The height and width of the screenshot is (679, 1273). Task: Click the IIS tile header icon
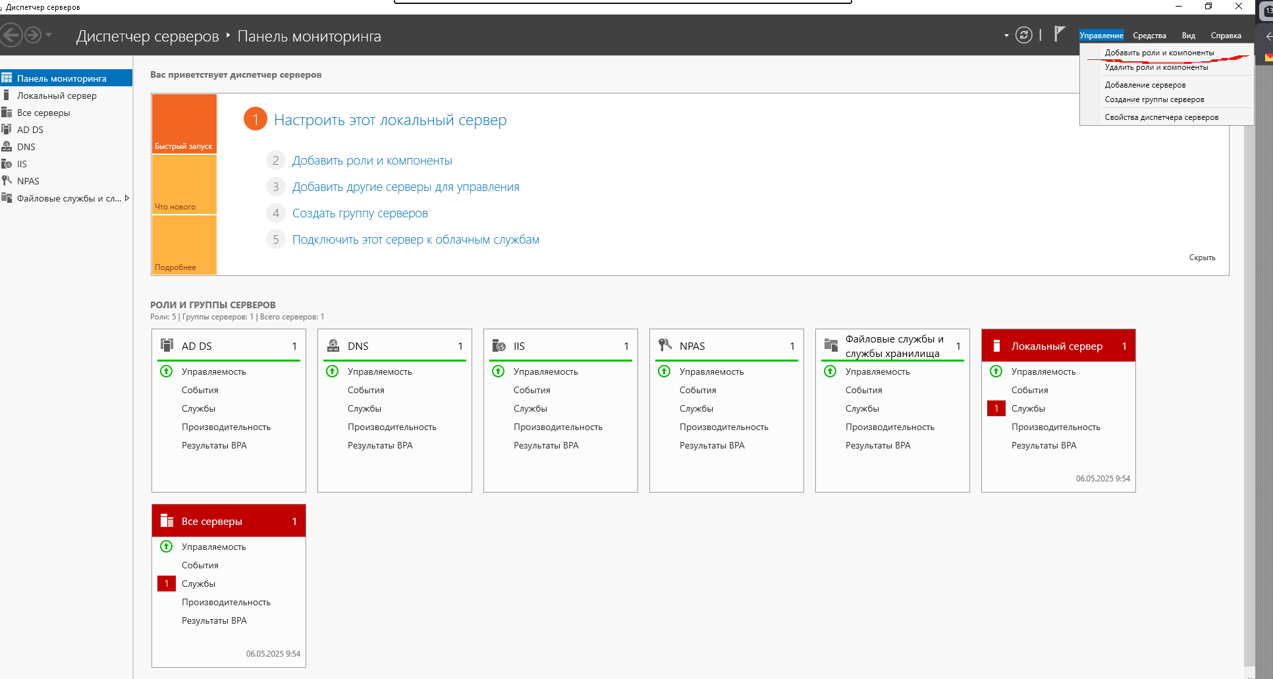click(x=499, y=346)
